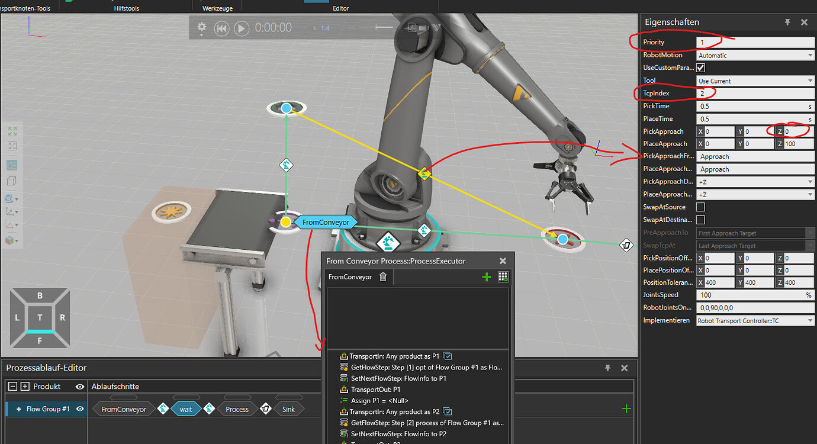Click the green plus in ProcessExecutor panel

click(x=487, y=276)
